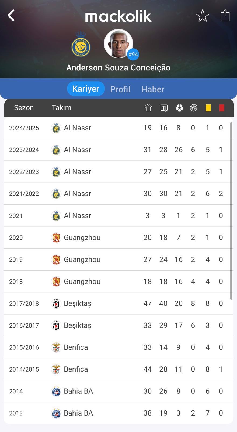Image resolution: width=237 pixels, height=432 pixels.
Task: Click the football goals column icon
Action: (x=179, y=108)
